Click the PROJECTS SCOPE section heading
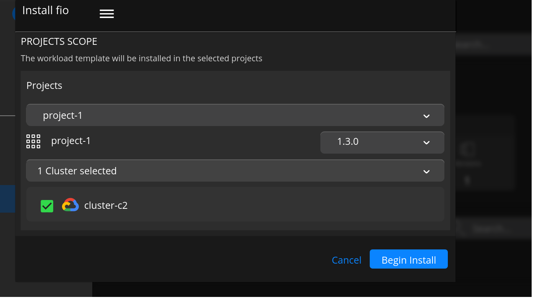Image resolution: width=537 pixels, height=300 pixels. [59, 41]
